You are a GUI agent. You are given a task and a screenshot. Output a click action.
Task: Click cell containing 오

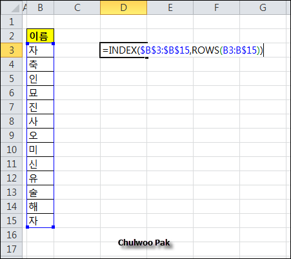click(x=40, y=136)
